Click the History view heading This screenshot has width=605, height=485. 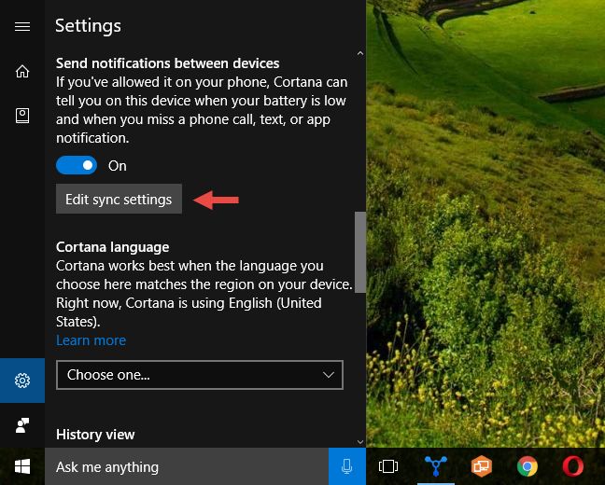95,435
